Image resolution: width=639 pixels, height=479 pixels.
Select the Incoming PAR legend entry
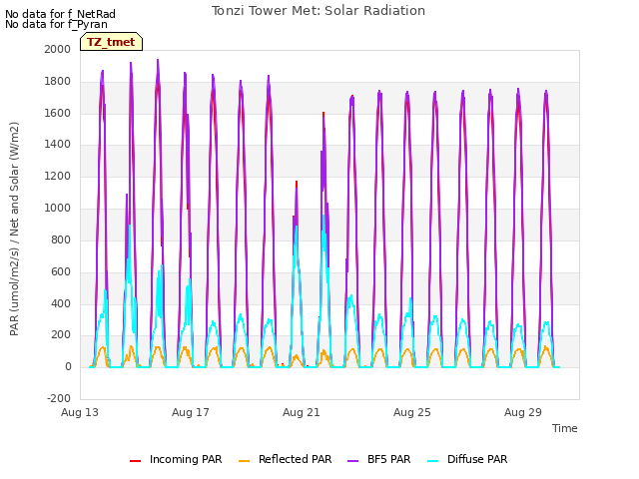[176, 459]
